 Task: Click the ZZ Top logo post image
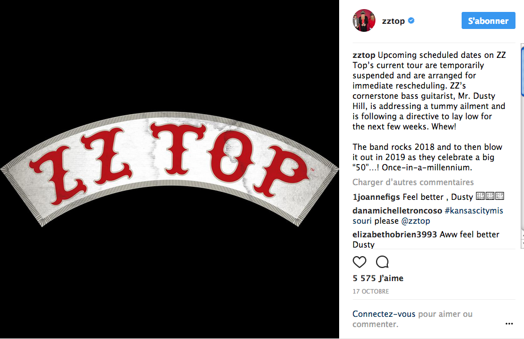click(x=170, y=169)
